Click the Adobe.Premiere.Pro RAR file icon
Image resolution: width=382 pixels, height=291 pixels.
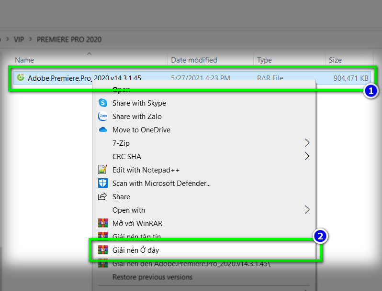point(21,77)
